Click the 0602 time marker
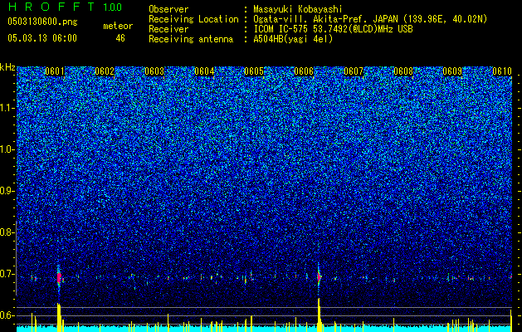 [105, 71]
